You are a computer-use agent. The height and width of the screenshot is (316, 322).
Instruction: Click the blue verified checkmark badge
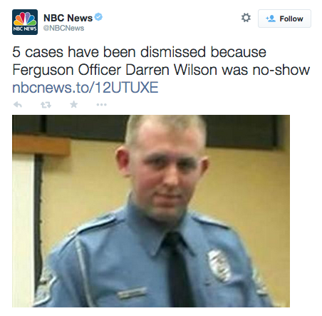pyautogui.click(x=98, y=17)
